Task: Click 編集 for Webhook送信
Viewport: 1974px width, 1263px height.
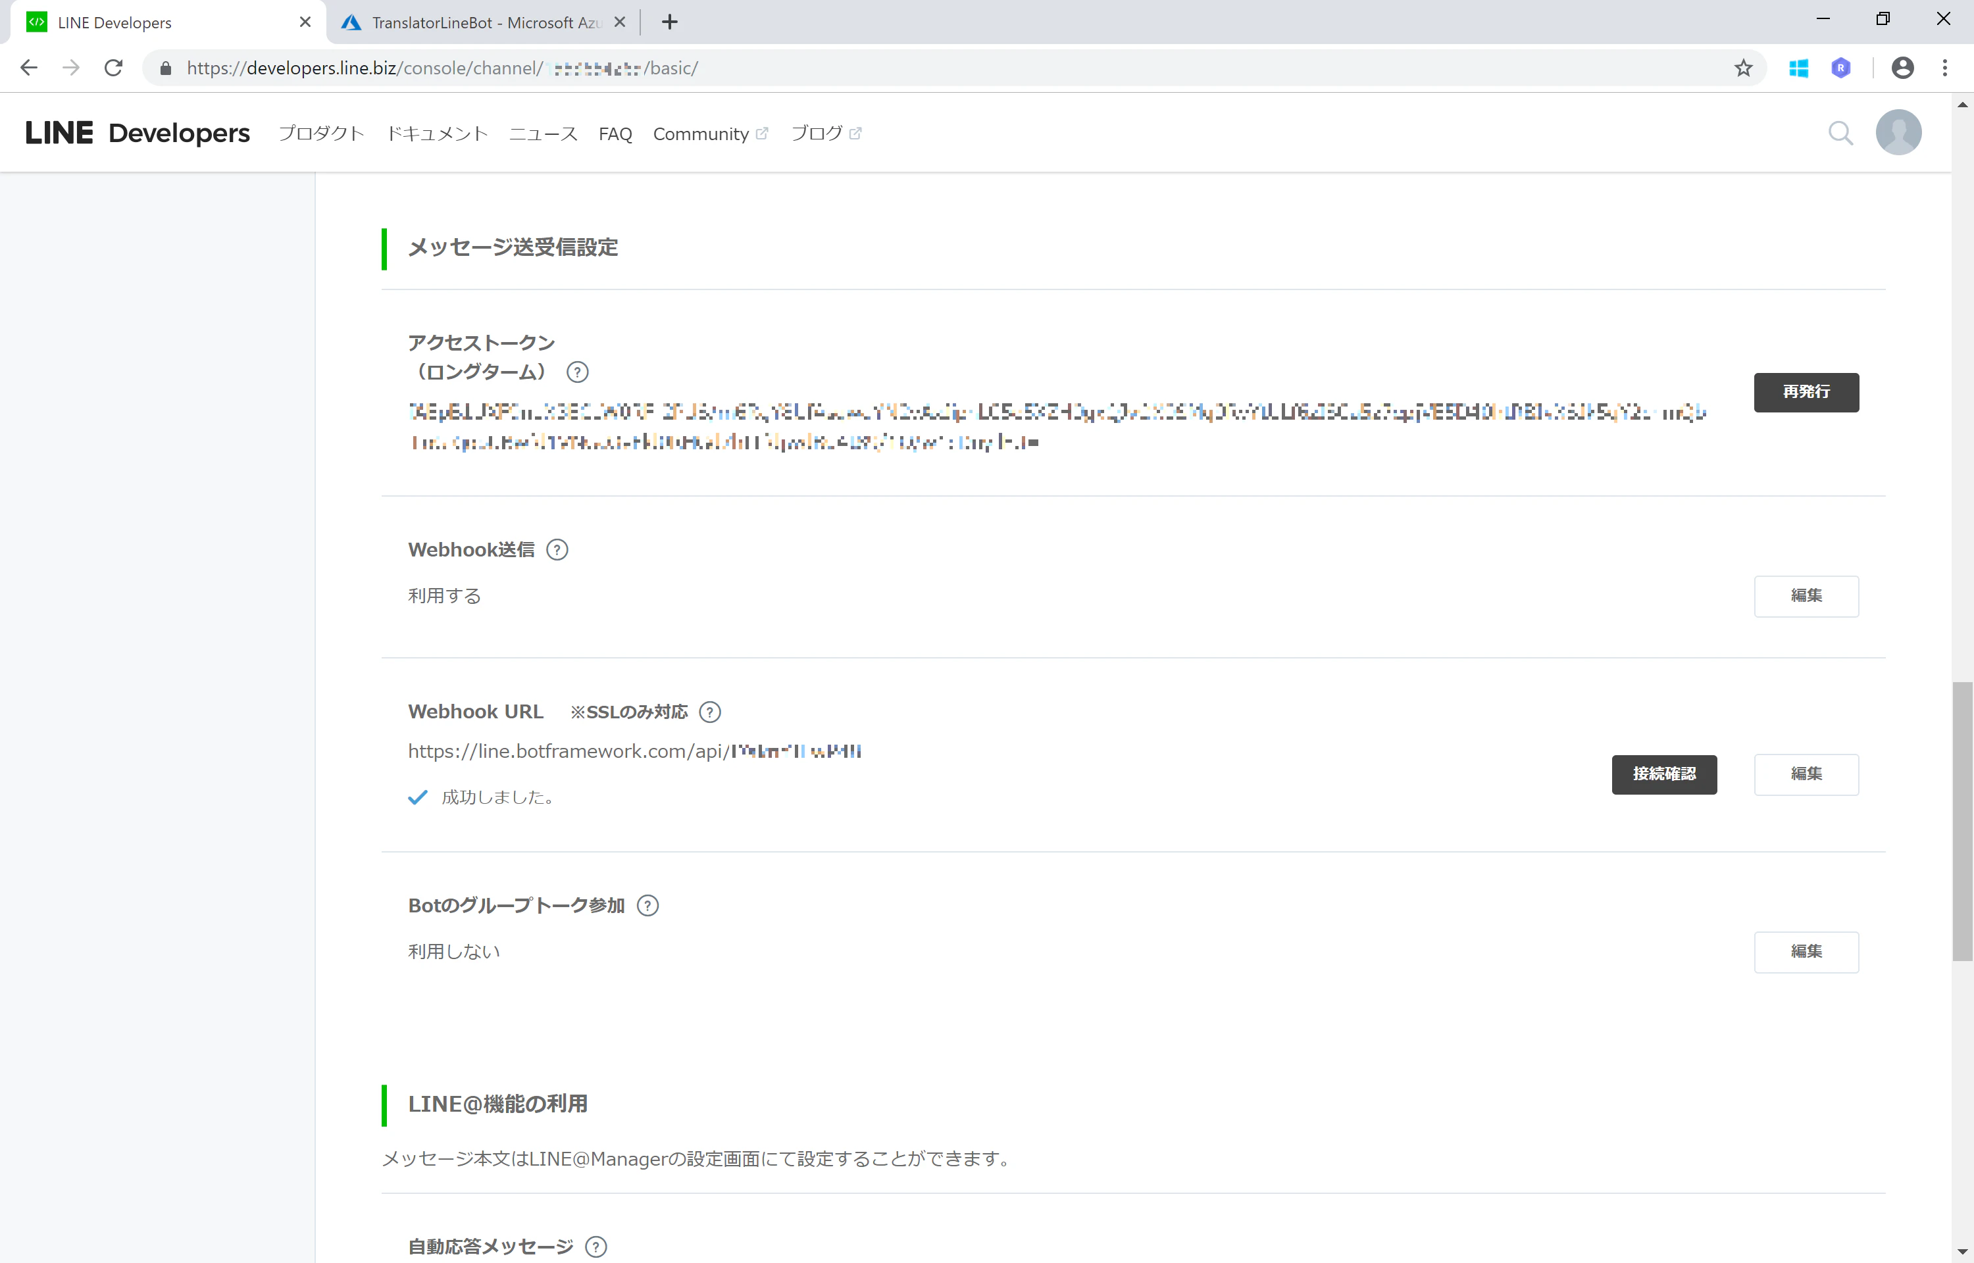Action: 1806,595
